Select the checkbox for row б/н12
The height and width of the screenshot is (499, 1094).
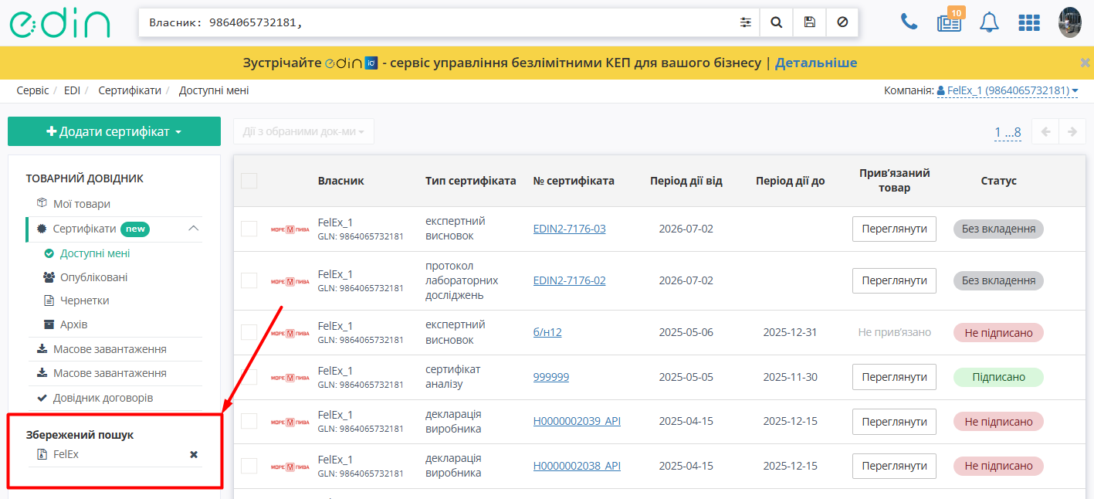click(249, 332)
